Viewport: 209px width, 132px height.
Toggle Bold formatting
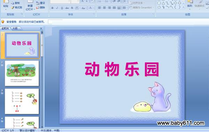52,8
